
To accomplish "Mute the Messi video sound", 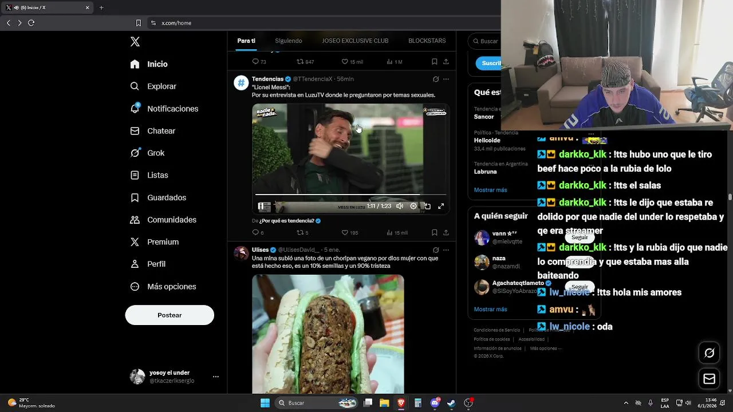I will pyautogui.click(x=400, y=206).
